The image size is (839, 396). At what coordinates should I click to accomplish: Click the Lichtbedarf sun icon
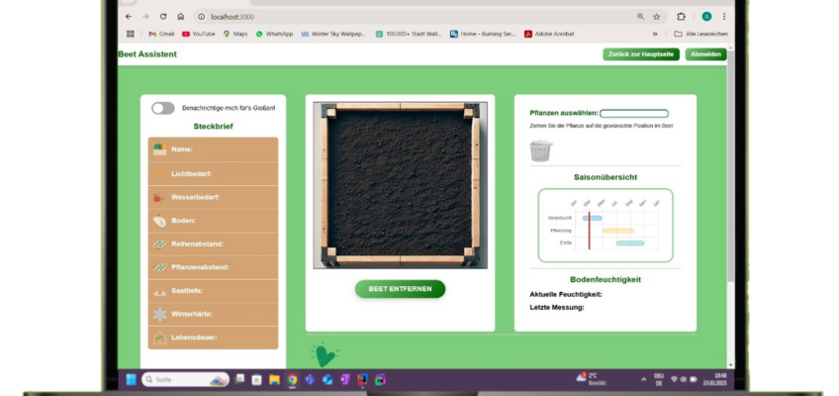tap(159, 173)
